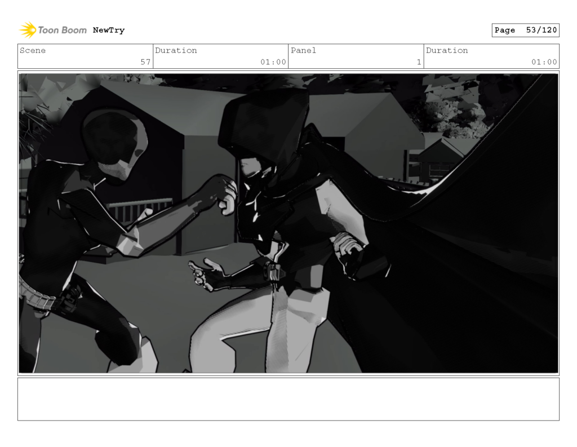
Task: Select the NewTry project title text
Action: click(109, 30)
